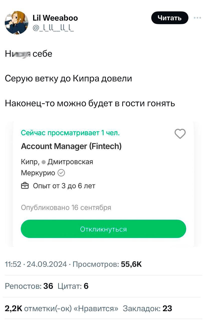Open the tweet timestamp 11:52 · 24.09.2024

coord(36,264)
